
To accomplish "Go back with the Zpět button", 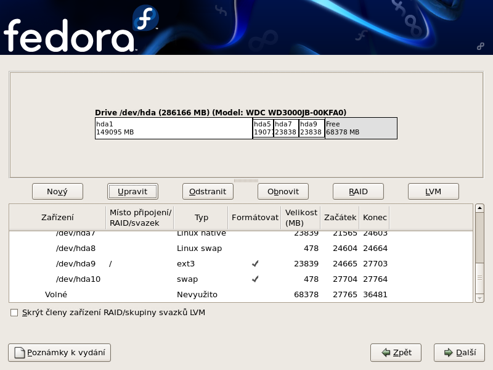I will pos(396,353).
